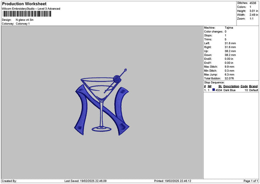Click the Total Bobbin value

coord(229,79)
